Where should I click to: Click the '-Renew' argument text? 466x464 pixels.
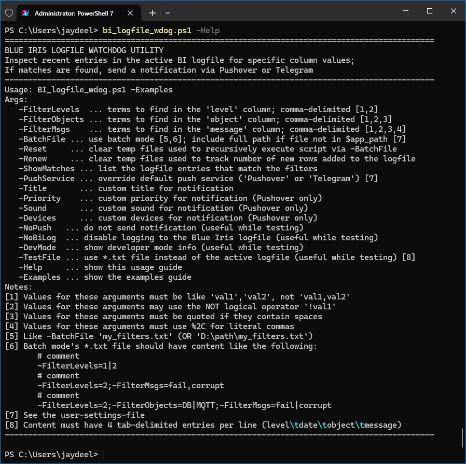pos(33,158)
